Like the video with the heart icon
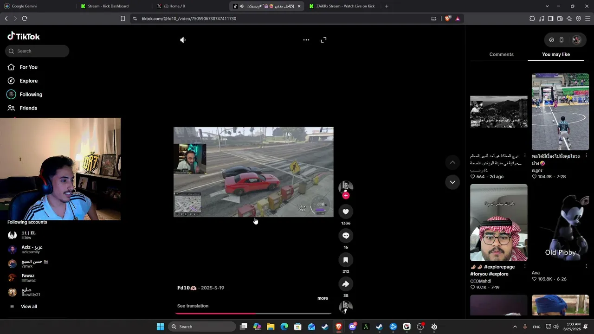 (346, 212)
